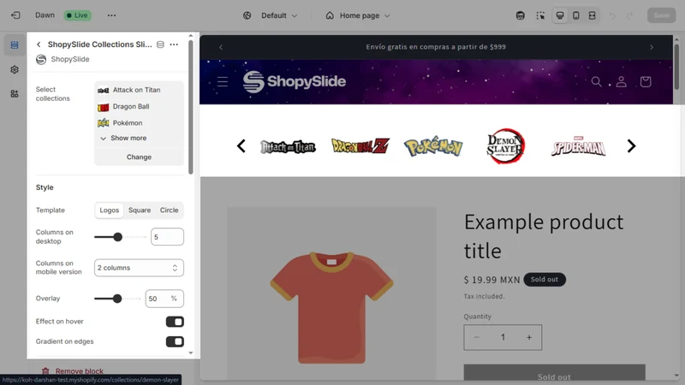This screenshot has height=385, width=685.
Task: Select the Dragon Ball collection row
Action: [139, 106]
